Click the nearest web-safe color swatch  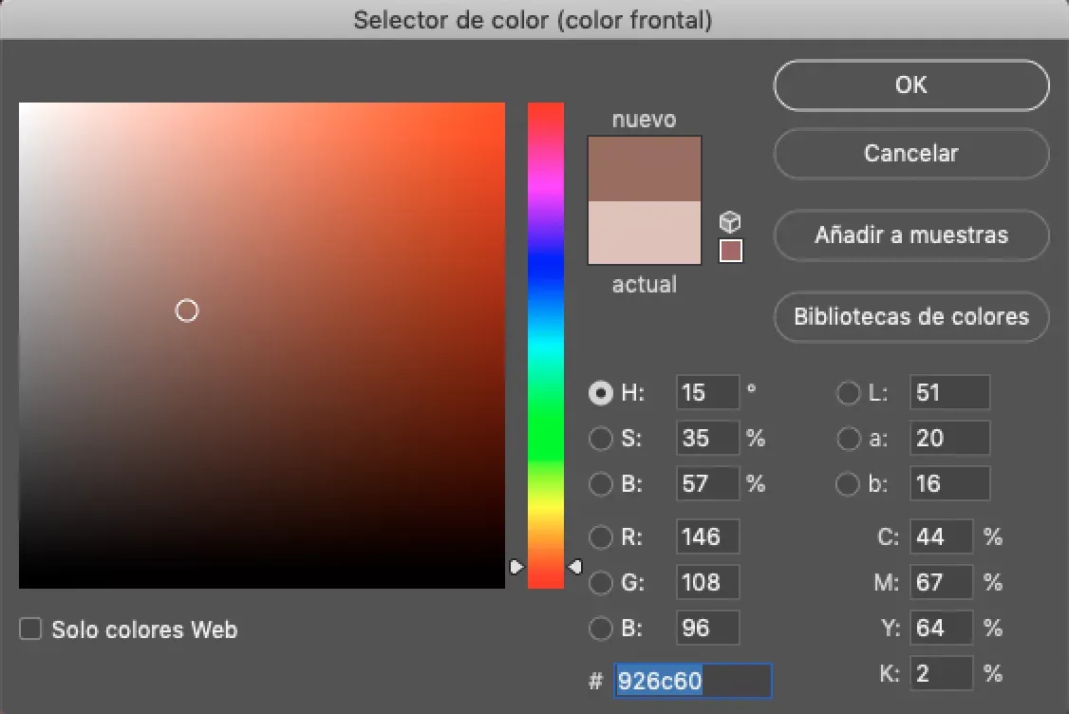[731, 251]
